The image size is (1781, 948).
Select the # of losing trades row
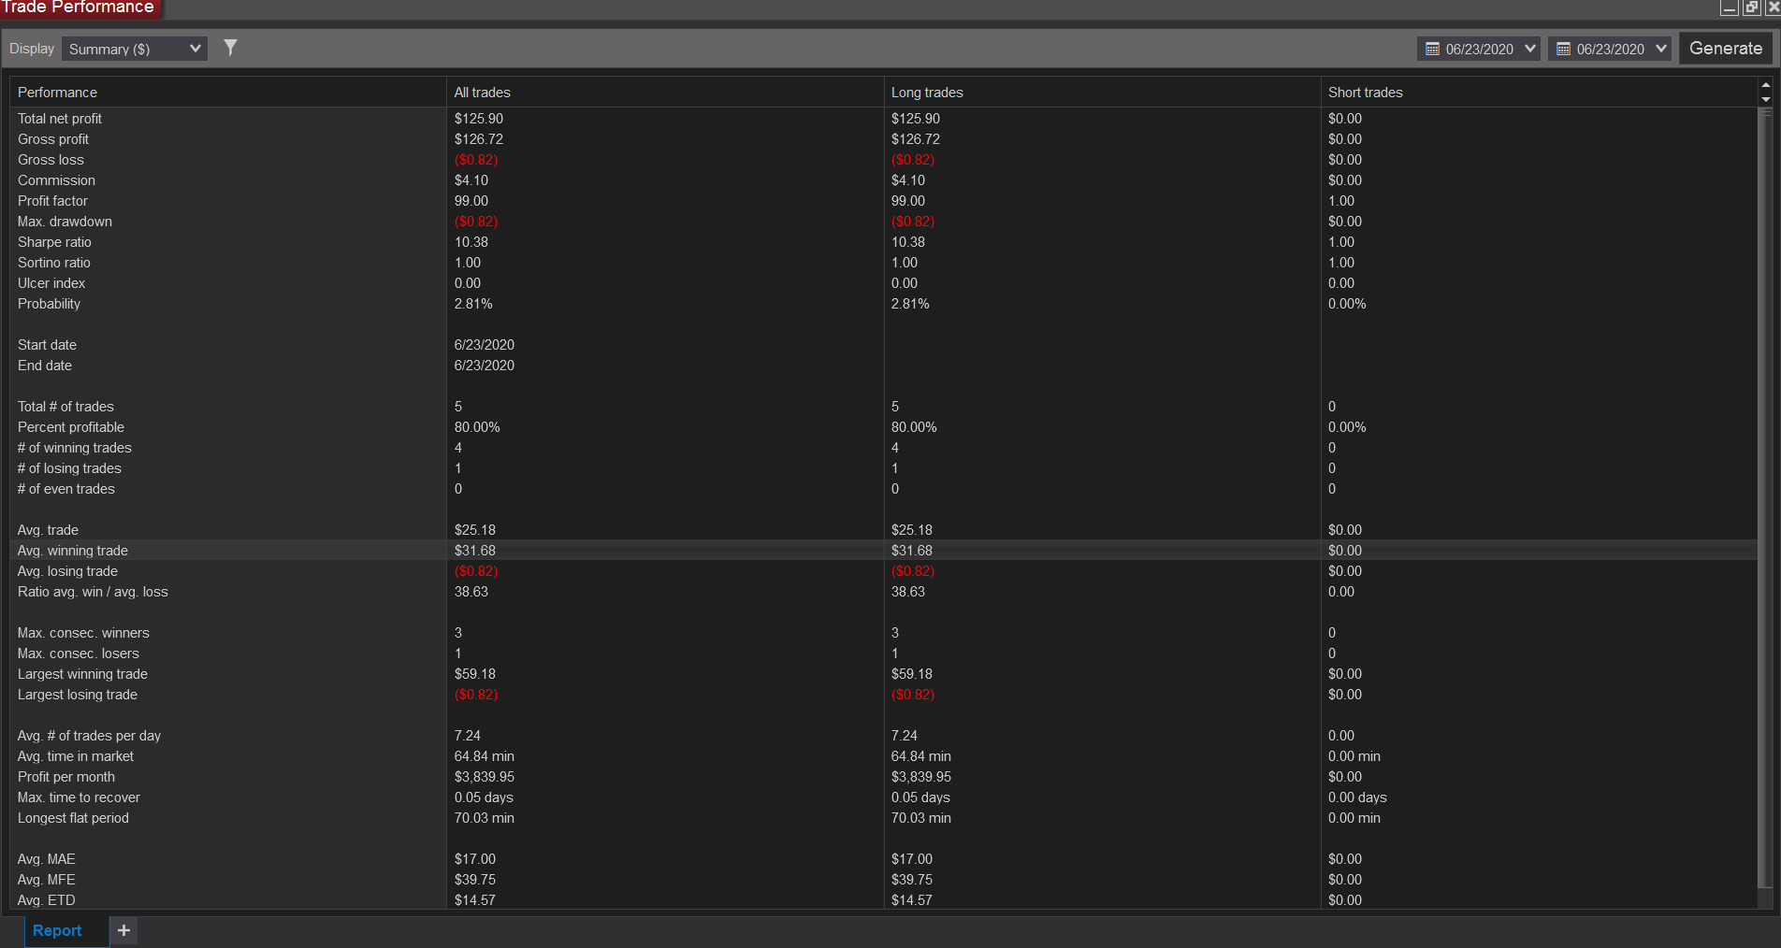[883, 468]
